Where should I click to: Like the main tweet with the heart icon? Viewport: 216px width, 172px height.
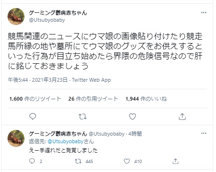tap(132, 117)
